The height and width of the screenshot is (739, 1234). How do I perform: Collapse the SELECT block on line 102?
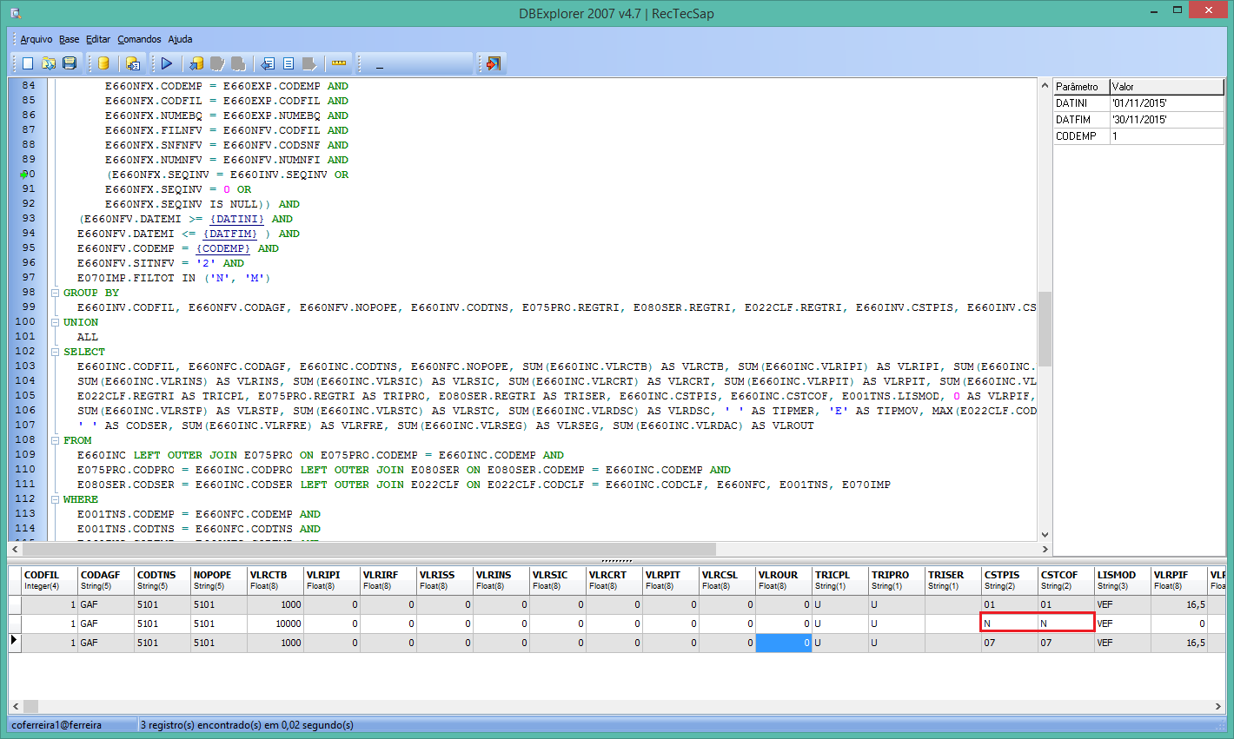[56, 352]
